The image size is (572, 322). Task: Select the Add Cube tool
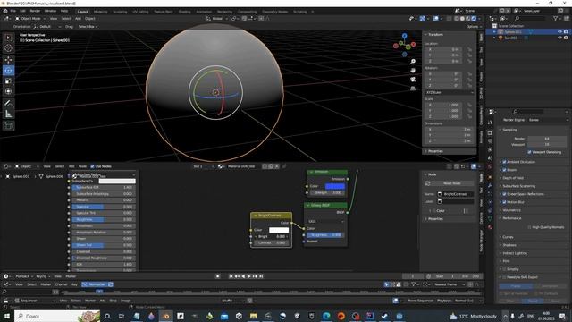pyautogui.click(x=8, y=126)
